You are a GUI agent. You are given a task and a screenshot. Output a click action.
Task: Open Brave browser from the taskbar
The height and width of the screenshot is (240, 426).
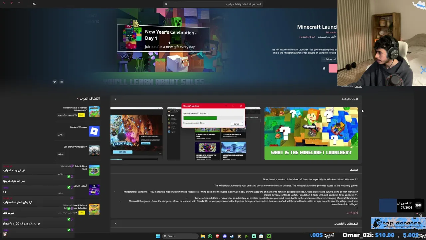tap(217, 236)
